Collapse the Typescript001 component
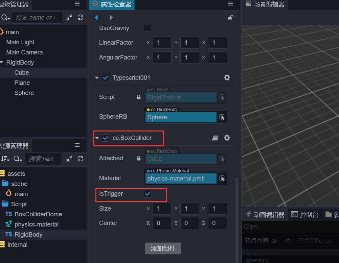The width and height of the screenshot is (339, 263). point(97,77)
